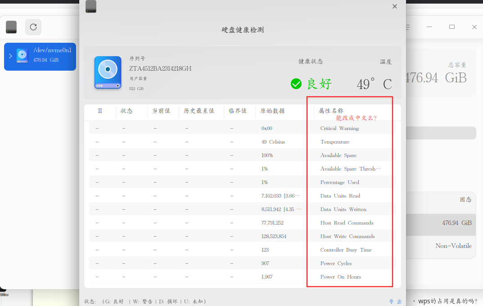Image resolution: width=483 pixels, height=306 pixels.
Task: Click the 良好 health status text
Action: point(320,84)
